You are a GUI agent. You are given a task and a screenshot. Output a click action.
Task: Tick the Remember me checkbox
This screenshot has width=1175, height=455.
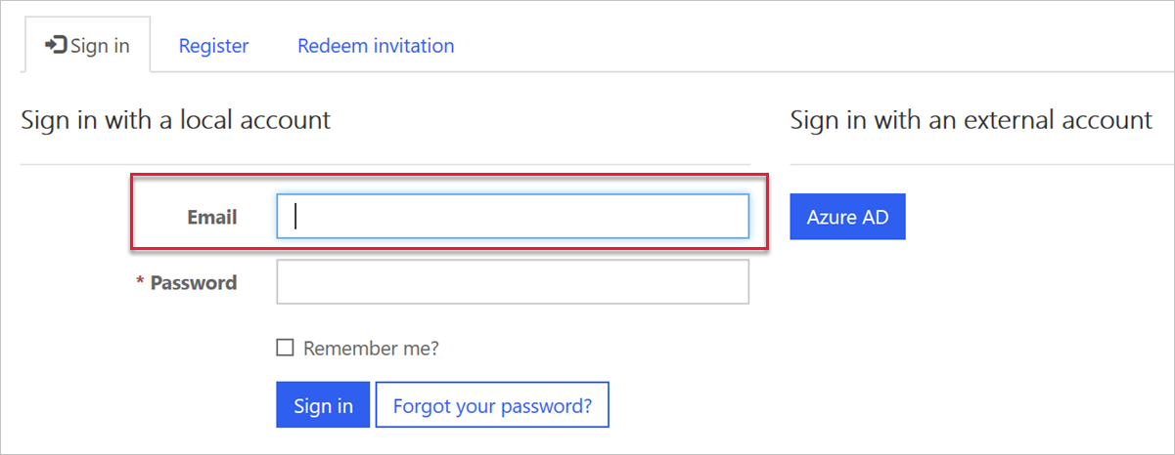(286, 348)
